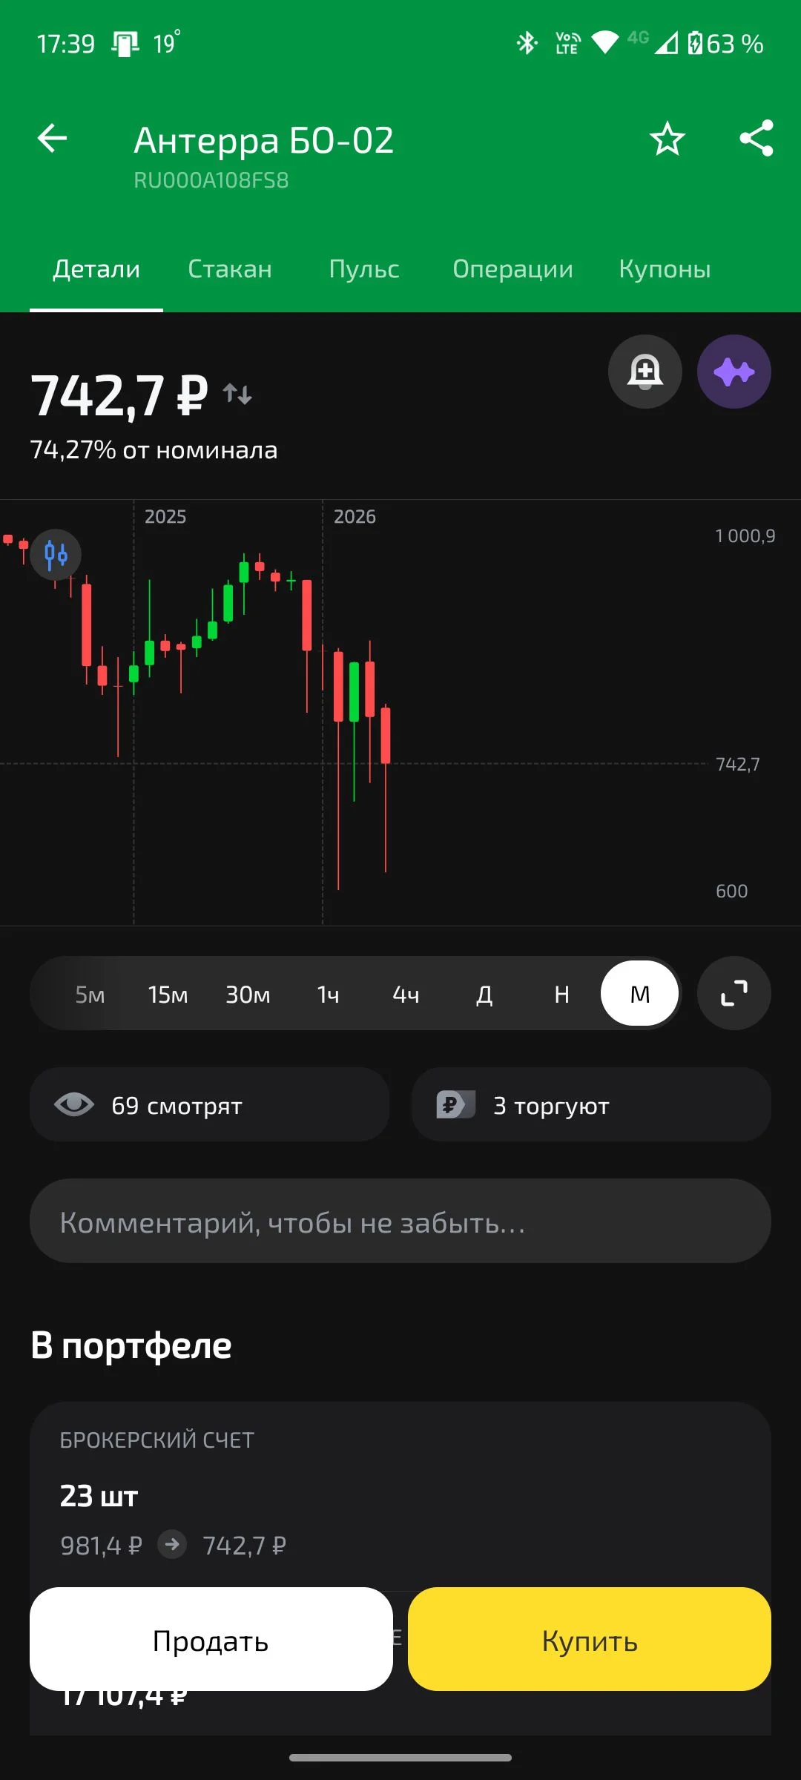Switch to the Стакан tab
The image size is (801, 1780).
tap(230, 268)
